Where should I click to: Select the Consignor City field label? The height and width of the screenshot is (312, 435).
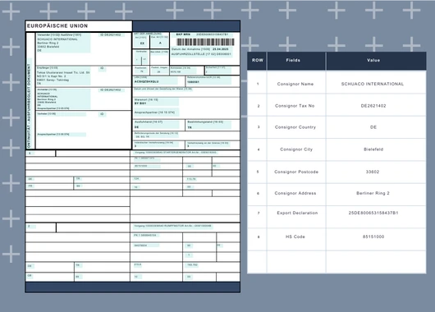(x=296, y=149)
